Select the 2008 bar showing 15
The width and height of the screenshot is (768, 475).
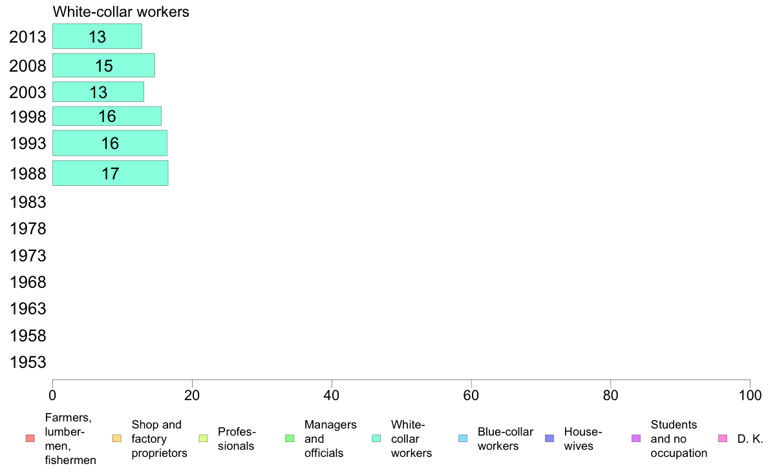coord(104,65)
